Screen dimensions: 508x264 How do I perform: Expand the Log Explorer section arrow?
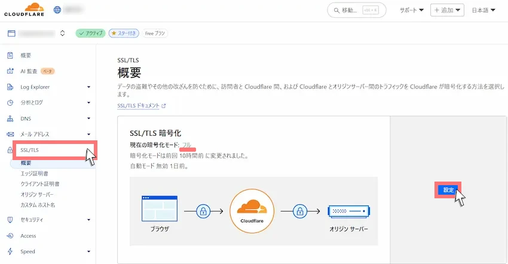coord(89,87)
